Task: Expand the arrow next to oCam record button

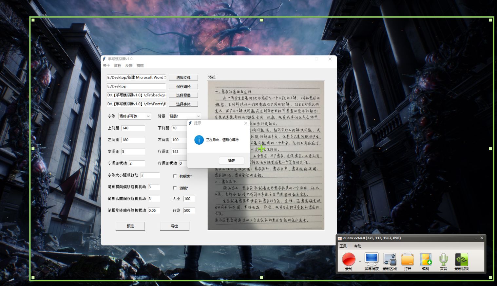Action: 360,261
